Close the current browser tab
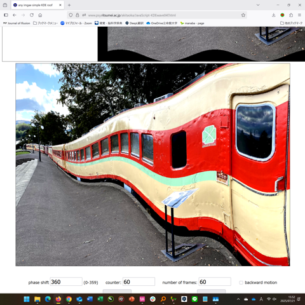Screen dimensions: 305x305 [60, 5]
